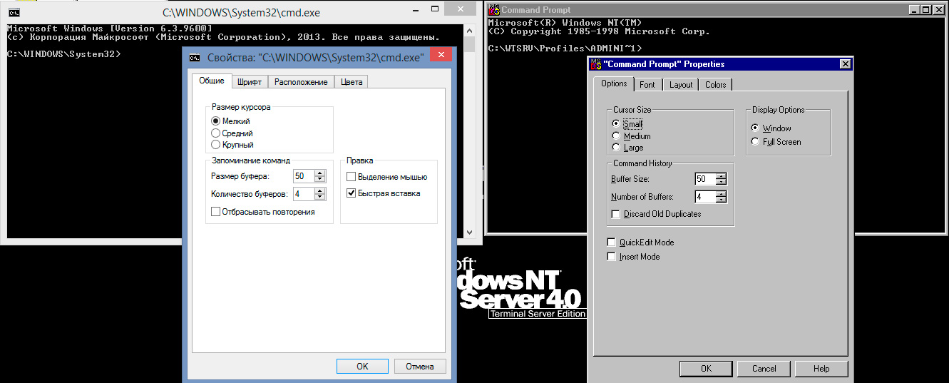Viewport: 949px width, 383px height.
Task: Increase Размер буфера with up arrow
Action: tap(320, 173)
